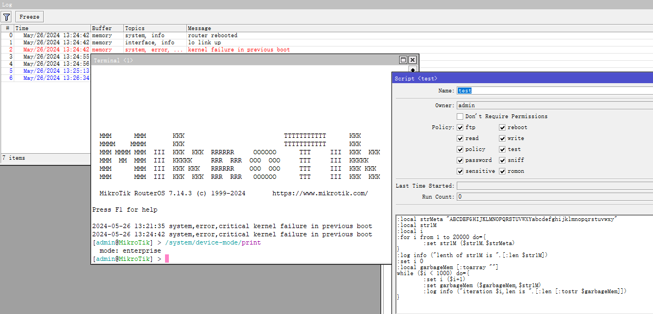Click the Last Time Started field

[x=555, y=185]
